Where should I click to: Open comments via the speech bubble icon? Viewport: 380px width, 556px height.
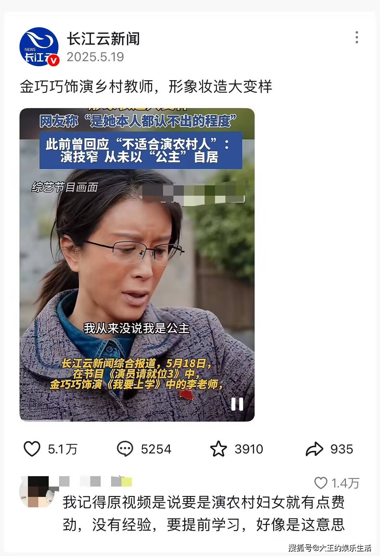[x=125, y=449]
